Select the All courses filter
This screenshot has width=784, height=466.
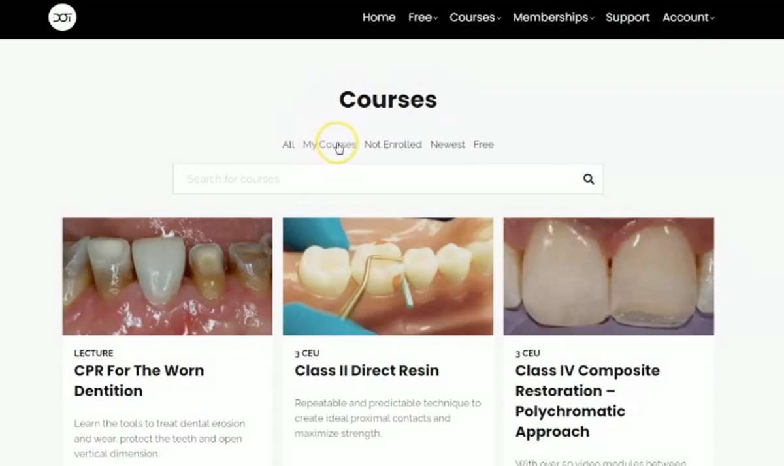pos(288,144)
